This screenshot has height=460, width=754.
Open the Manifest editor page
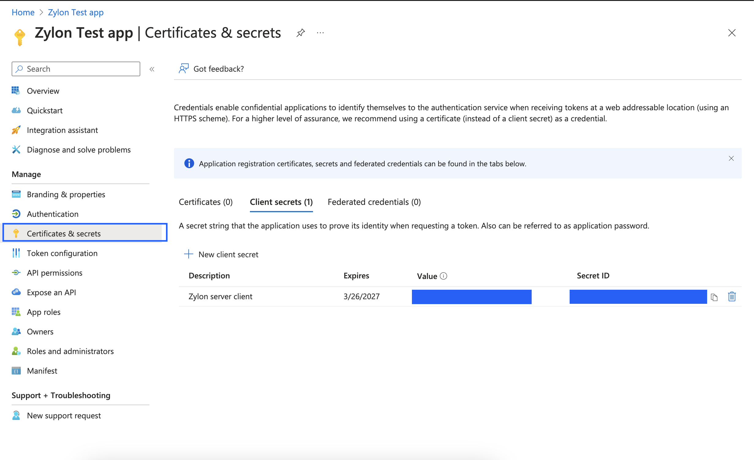tap(42, 371)
